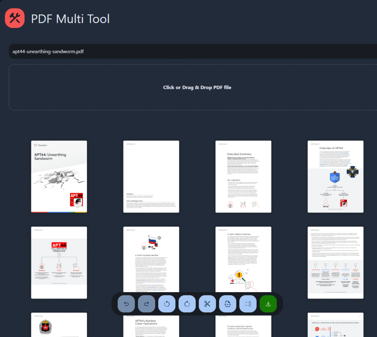The width and height of the screenshot is (377, 337).
Task: Select the page thumbnail with the red emblem crest
Action: click(x=59, y=325)
